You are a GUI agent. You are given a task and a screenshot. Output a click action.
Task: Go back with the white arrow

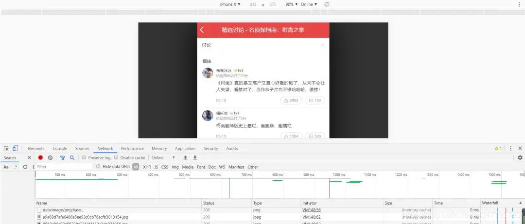202,30
